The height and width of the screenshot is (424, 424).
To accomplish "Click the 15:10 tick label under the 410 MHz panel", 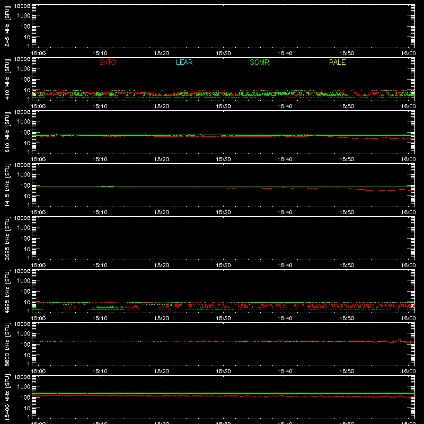I will pos(100,107).
